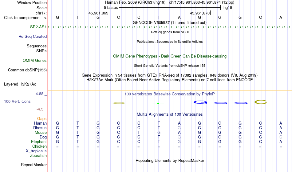This screenshot has width=292, height=172.
Task: Click the -4.5 lower conservation value
Action: 40,109
